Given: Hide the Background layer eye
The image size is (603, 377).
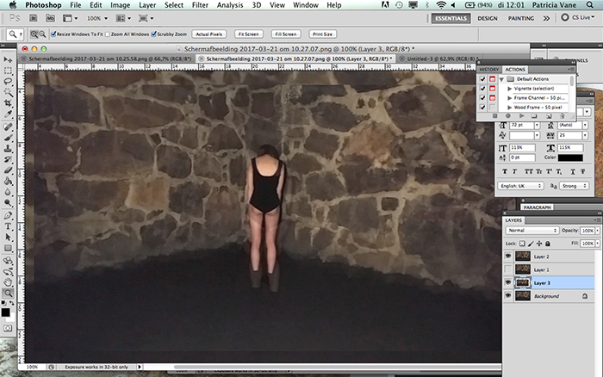Looking at the screenshot, I should (508, 296).
